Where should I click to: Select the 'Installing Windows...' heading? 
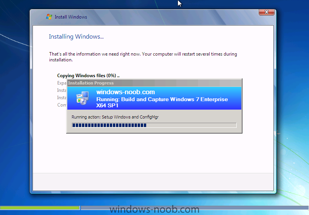(x=76, y=37)
